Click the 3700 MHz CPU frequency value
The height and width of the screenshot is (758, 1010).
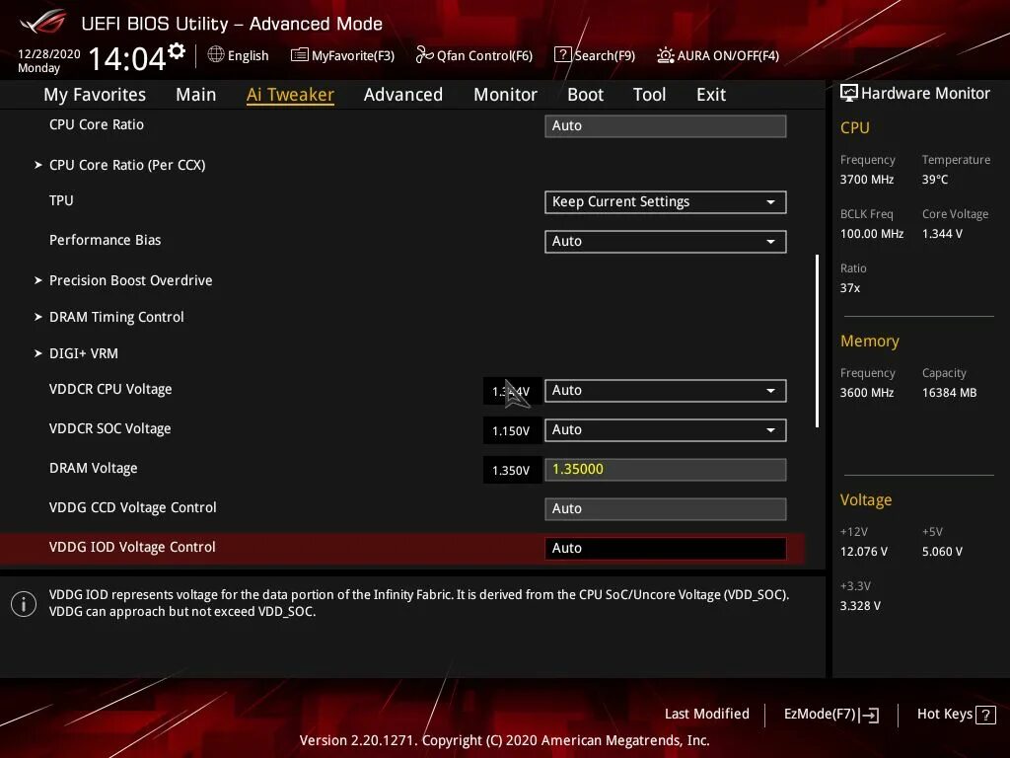click(867, 180)
